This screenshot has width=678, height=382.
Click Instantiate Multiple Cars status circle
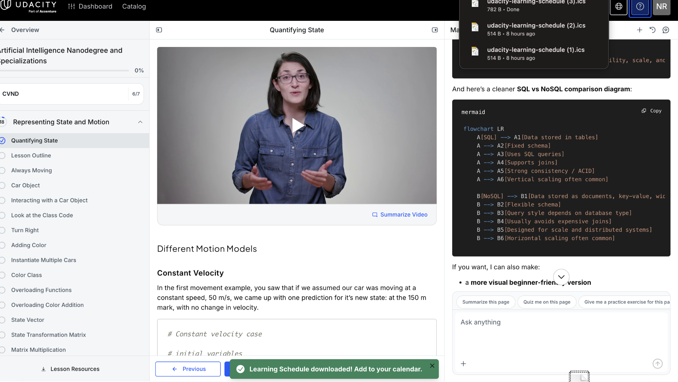tap(2, 260)
